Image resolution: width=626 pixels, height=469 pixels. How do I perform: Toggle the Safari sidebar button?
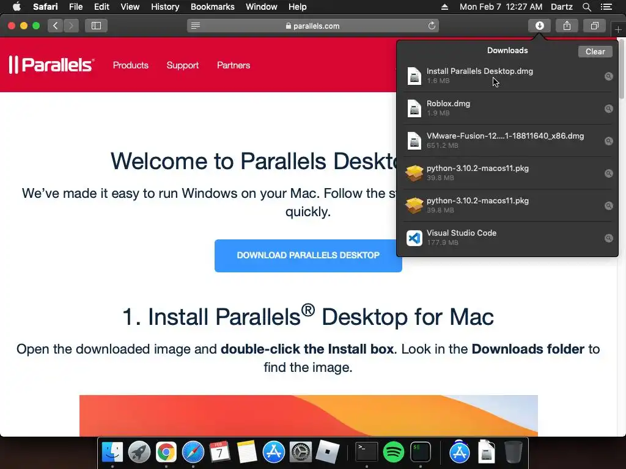(x=96, y=26)
